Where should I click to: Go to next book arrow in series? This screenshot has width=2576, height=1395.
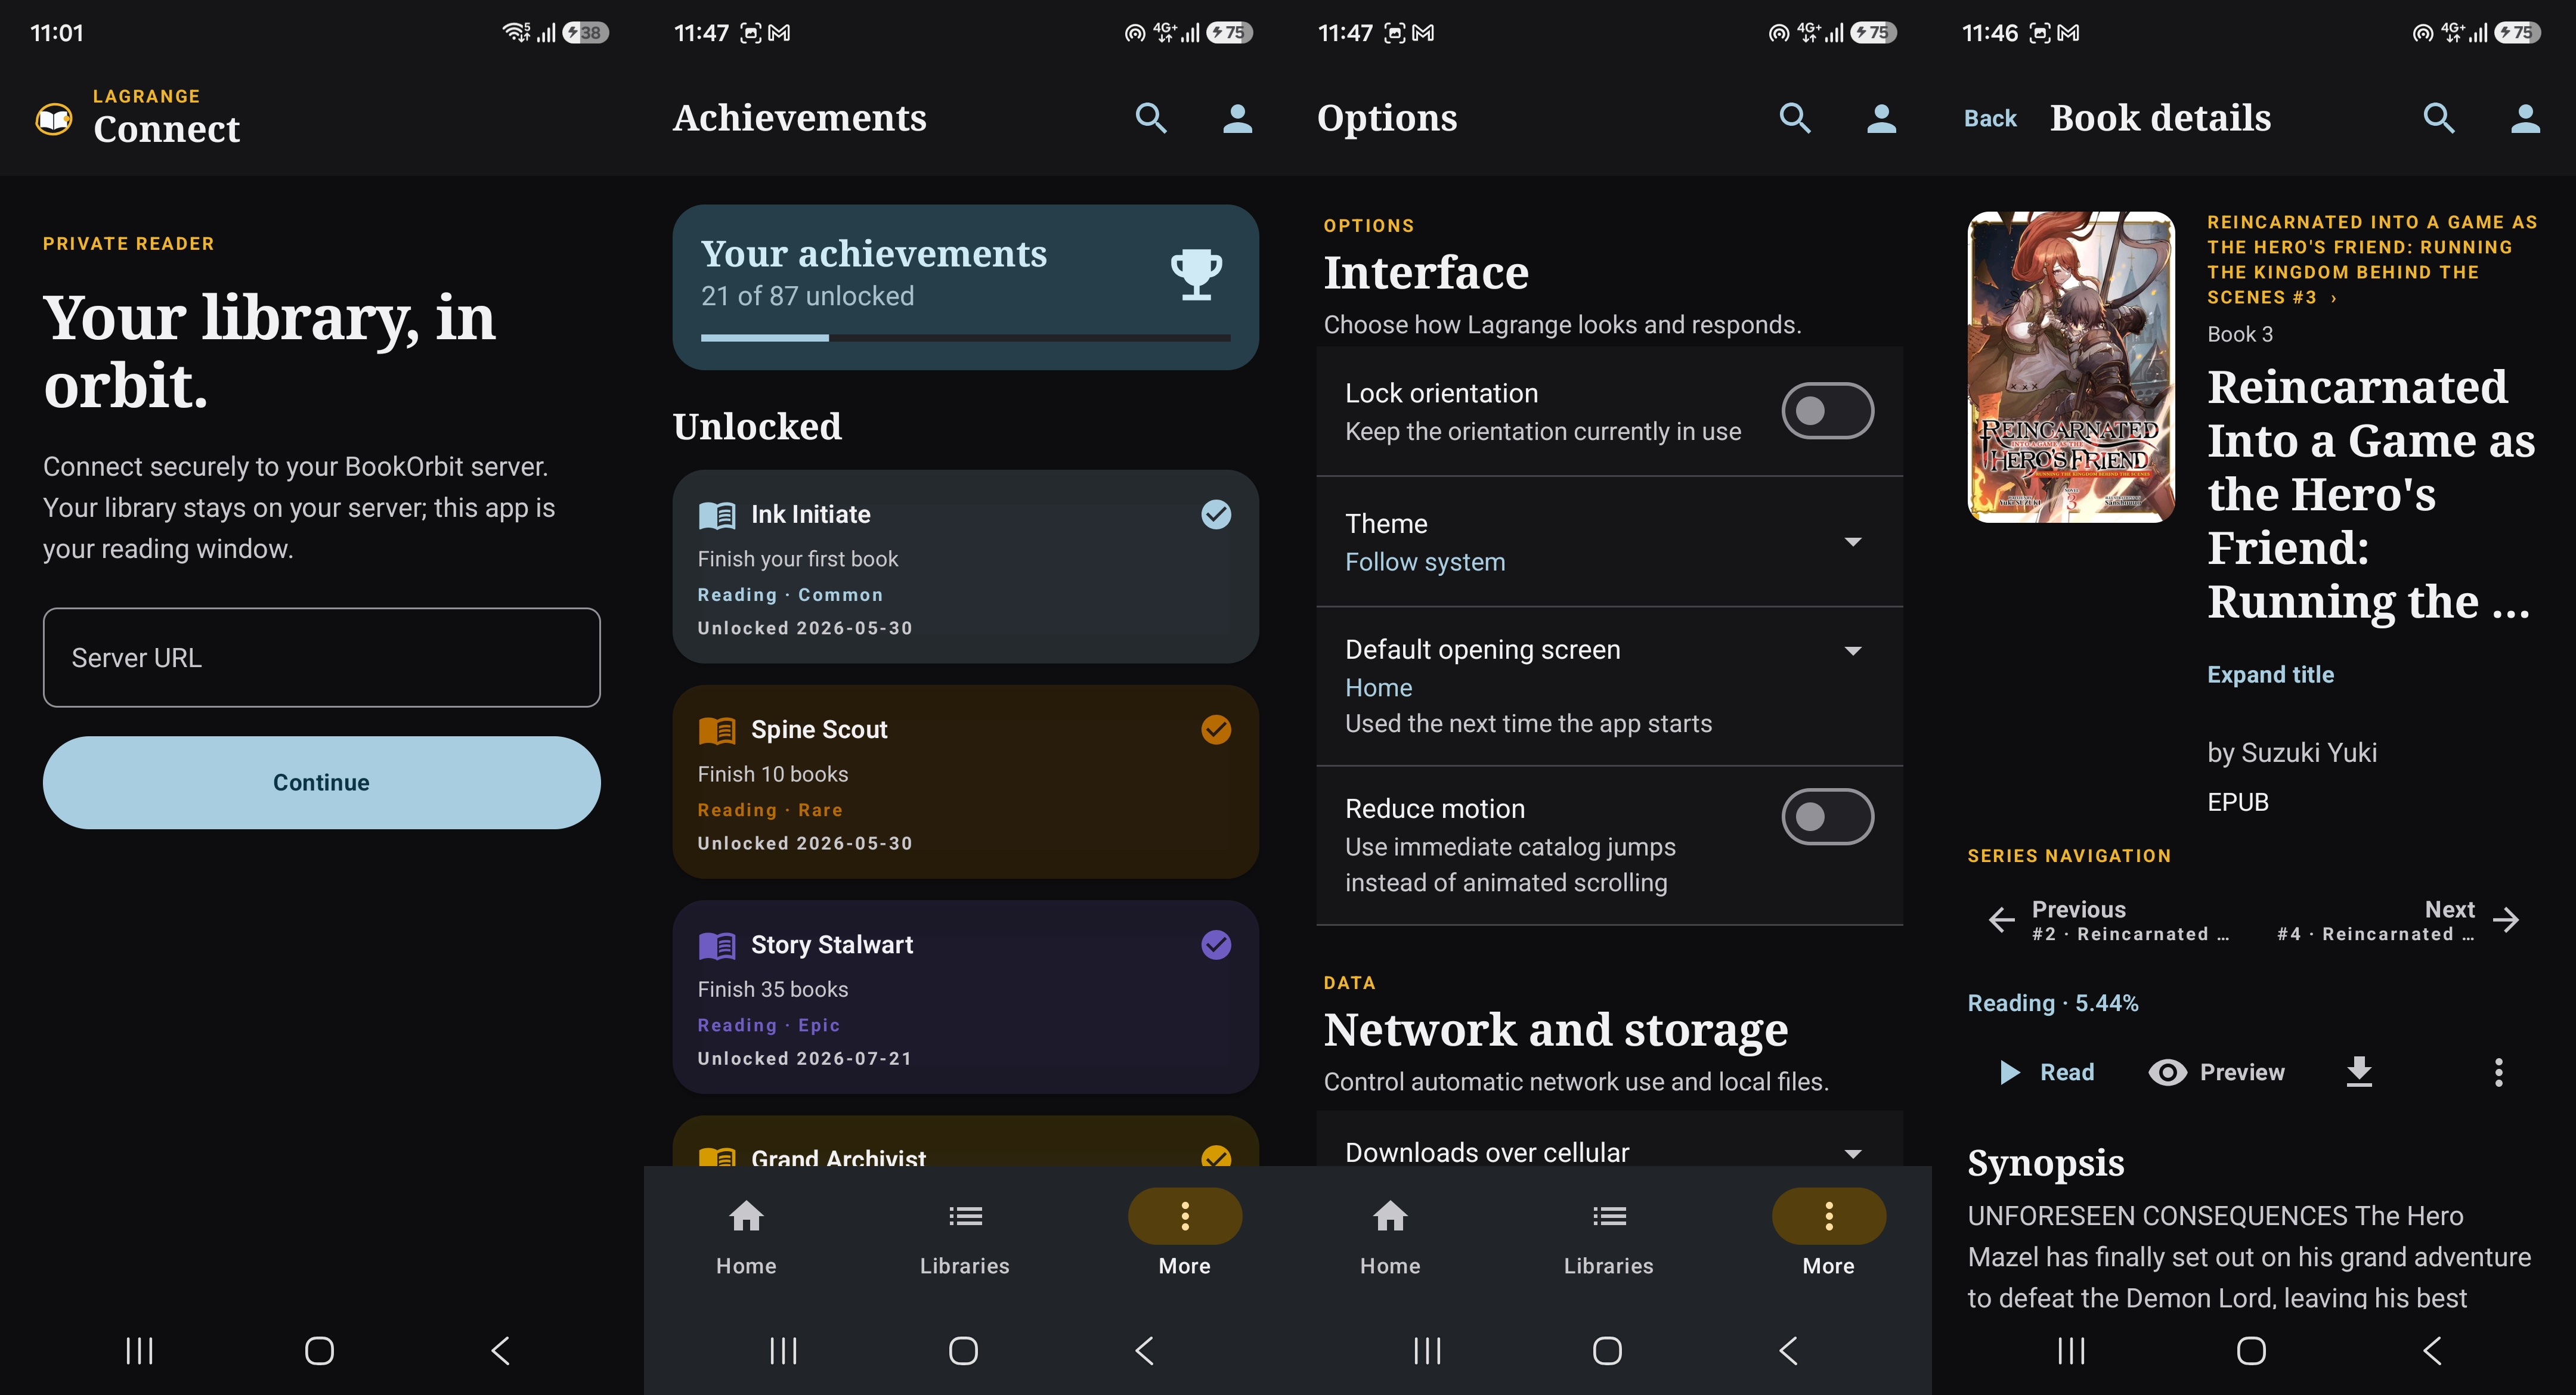click(x=2506, y=920)
